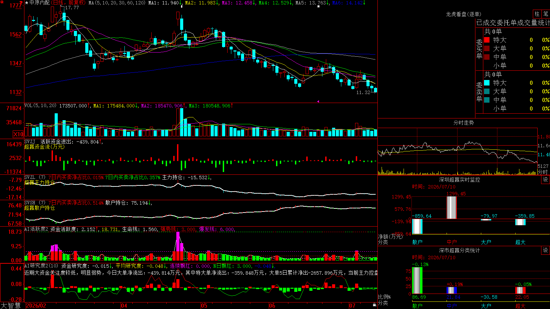The height and width of the screenshot is (309, 550).
Task: Switch to 柱 (bar) view in 龙虎看盘
Action: click(x=537, y=14)
